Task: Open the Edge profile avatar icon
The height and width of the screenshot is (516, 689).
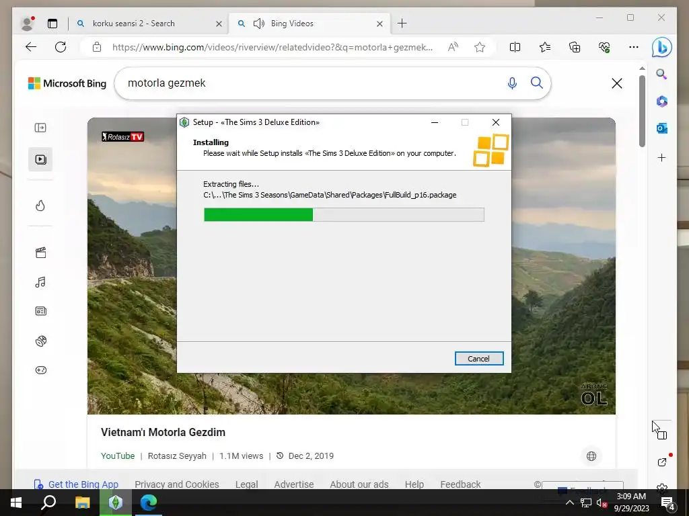Action: 27,24
